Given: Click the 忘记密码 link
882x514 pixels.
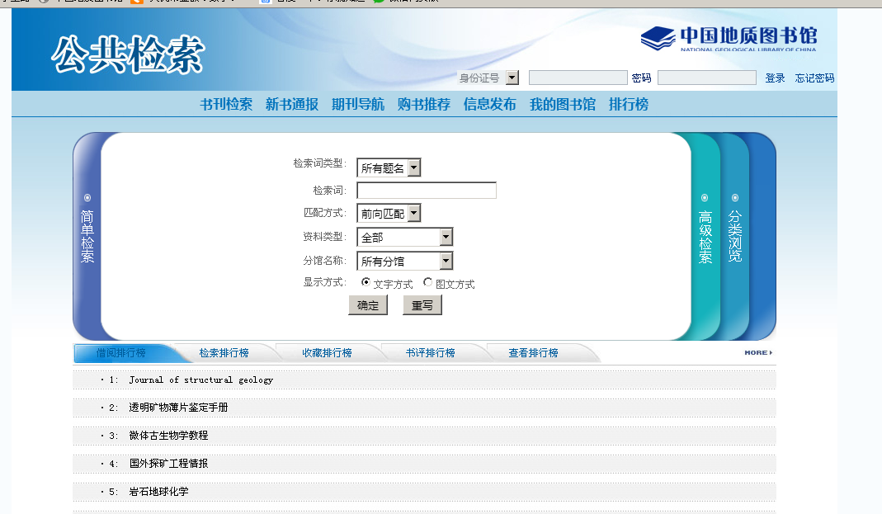Looking at the screenshot, I should pyautogui.click(x=814, y=78).
